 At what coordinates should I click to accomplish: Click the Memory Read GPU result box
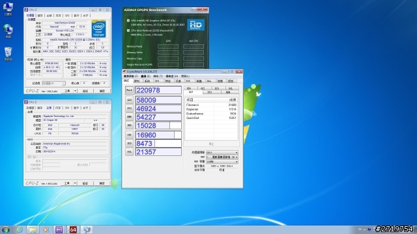(x=168, y=46)
